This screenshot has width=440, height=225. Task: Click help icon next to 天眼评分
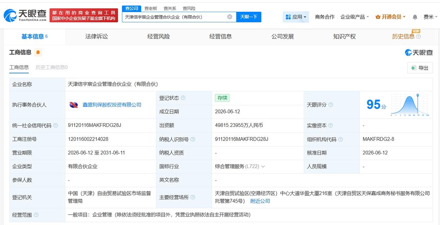tap(331, 105)
